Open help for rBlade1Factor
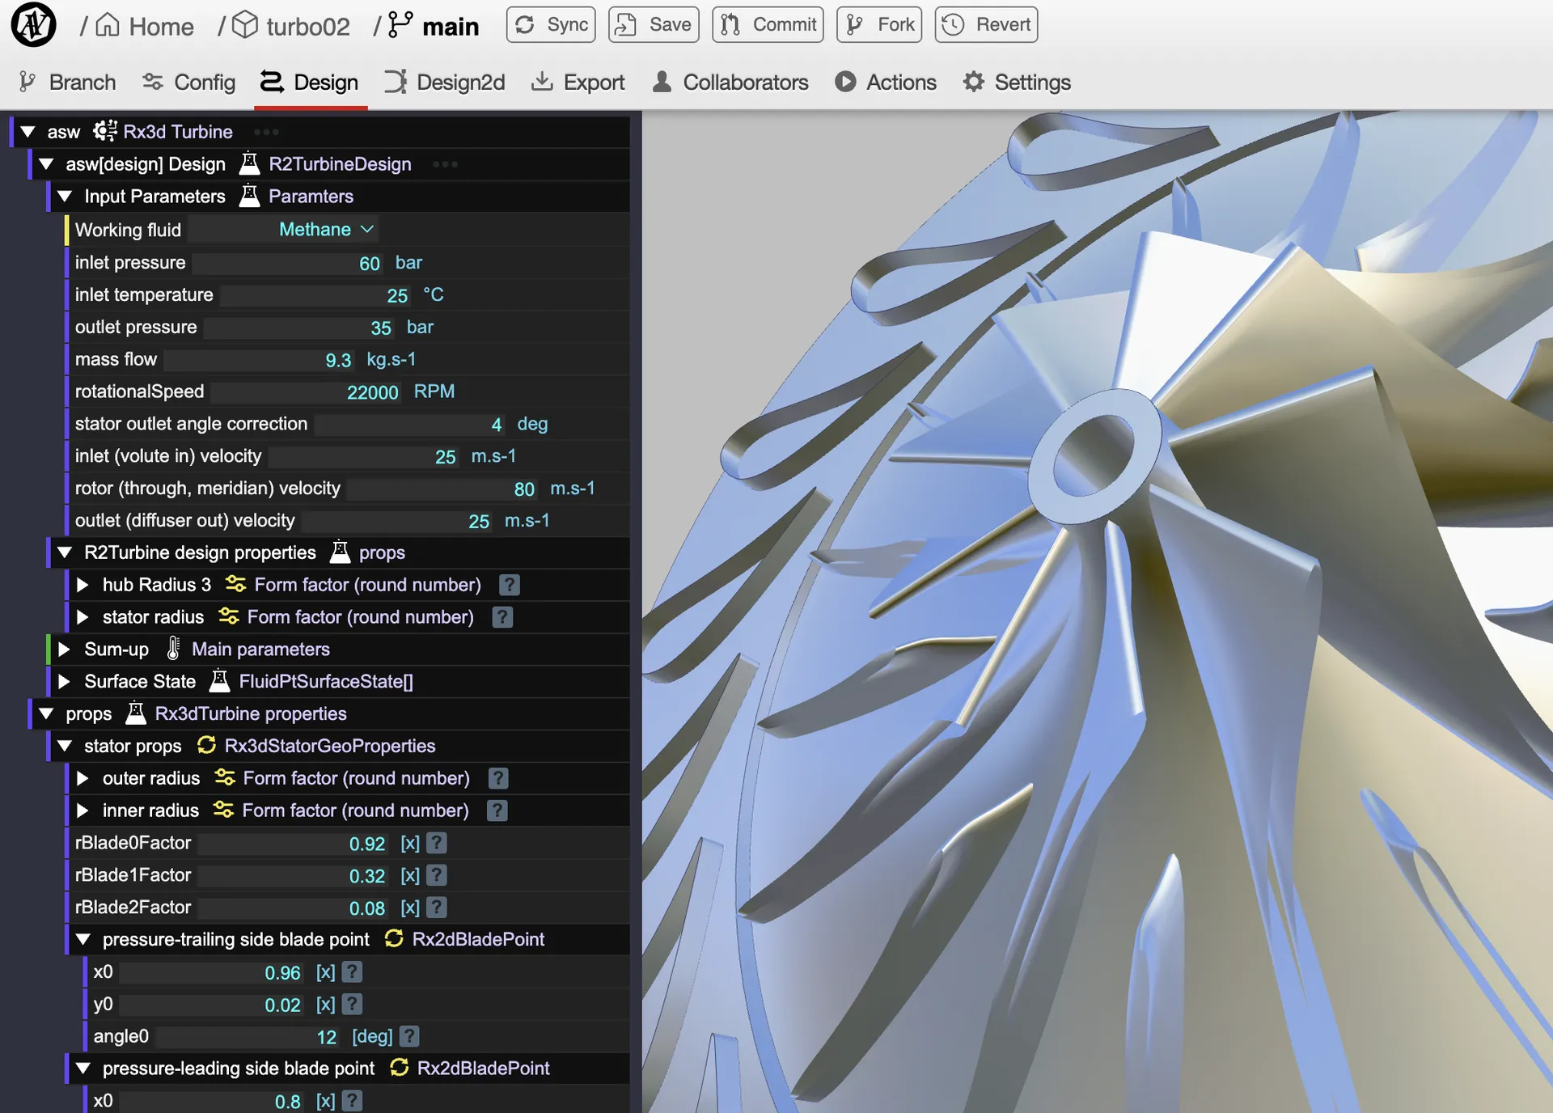Image resolution: width=1553 pixels, height=1113 pixels. click(x=437, y=875)
